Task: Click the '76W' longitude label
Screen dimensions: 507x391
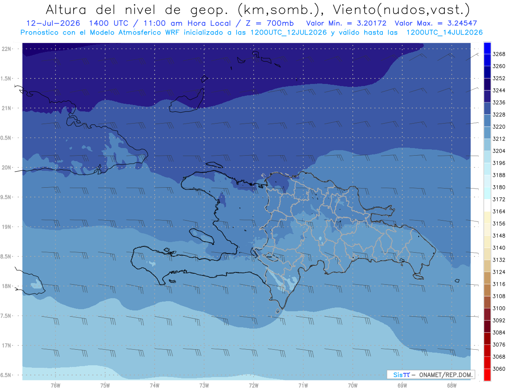Action: point(55,386)
